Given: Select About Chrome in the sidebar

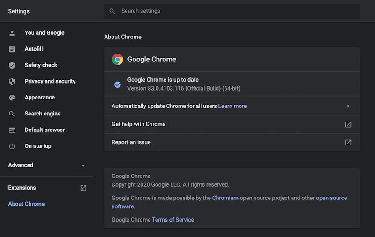Looking at the screenshot, I should [x=26, y=204].
